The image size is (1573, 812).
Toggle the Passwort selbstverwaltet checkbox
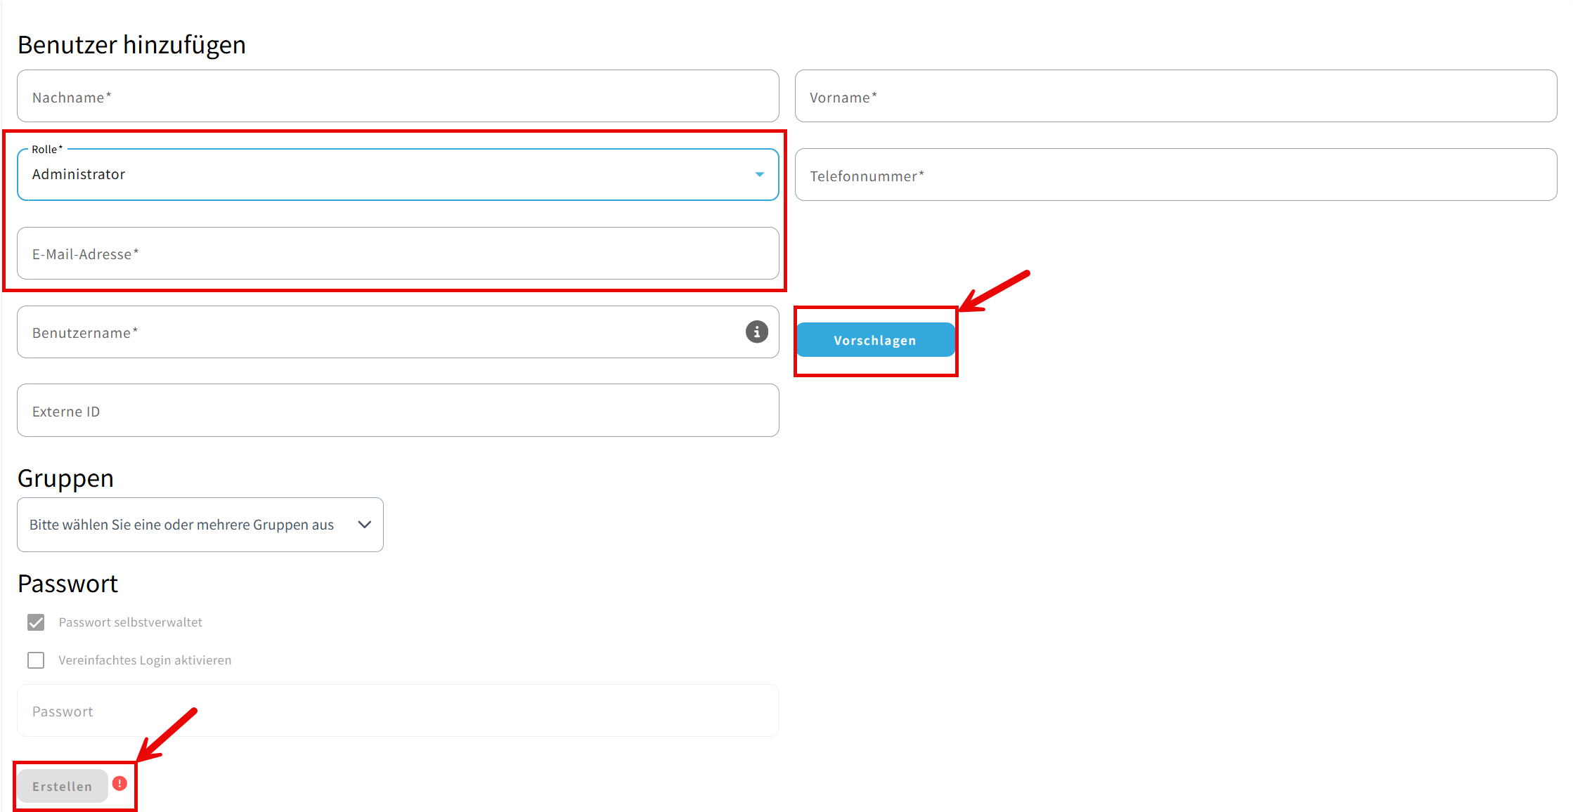[36, 622]
